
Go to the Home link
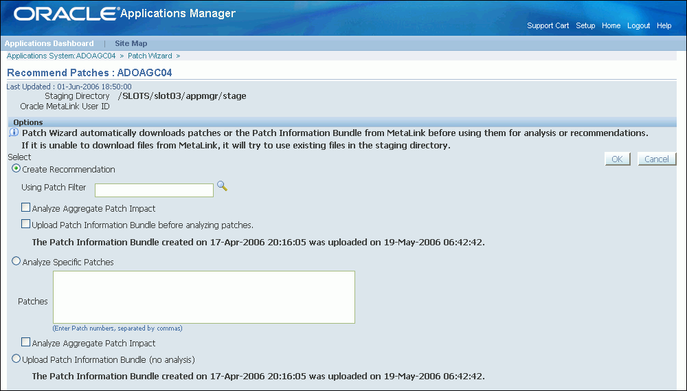click(611, 26)
